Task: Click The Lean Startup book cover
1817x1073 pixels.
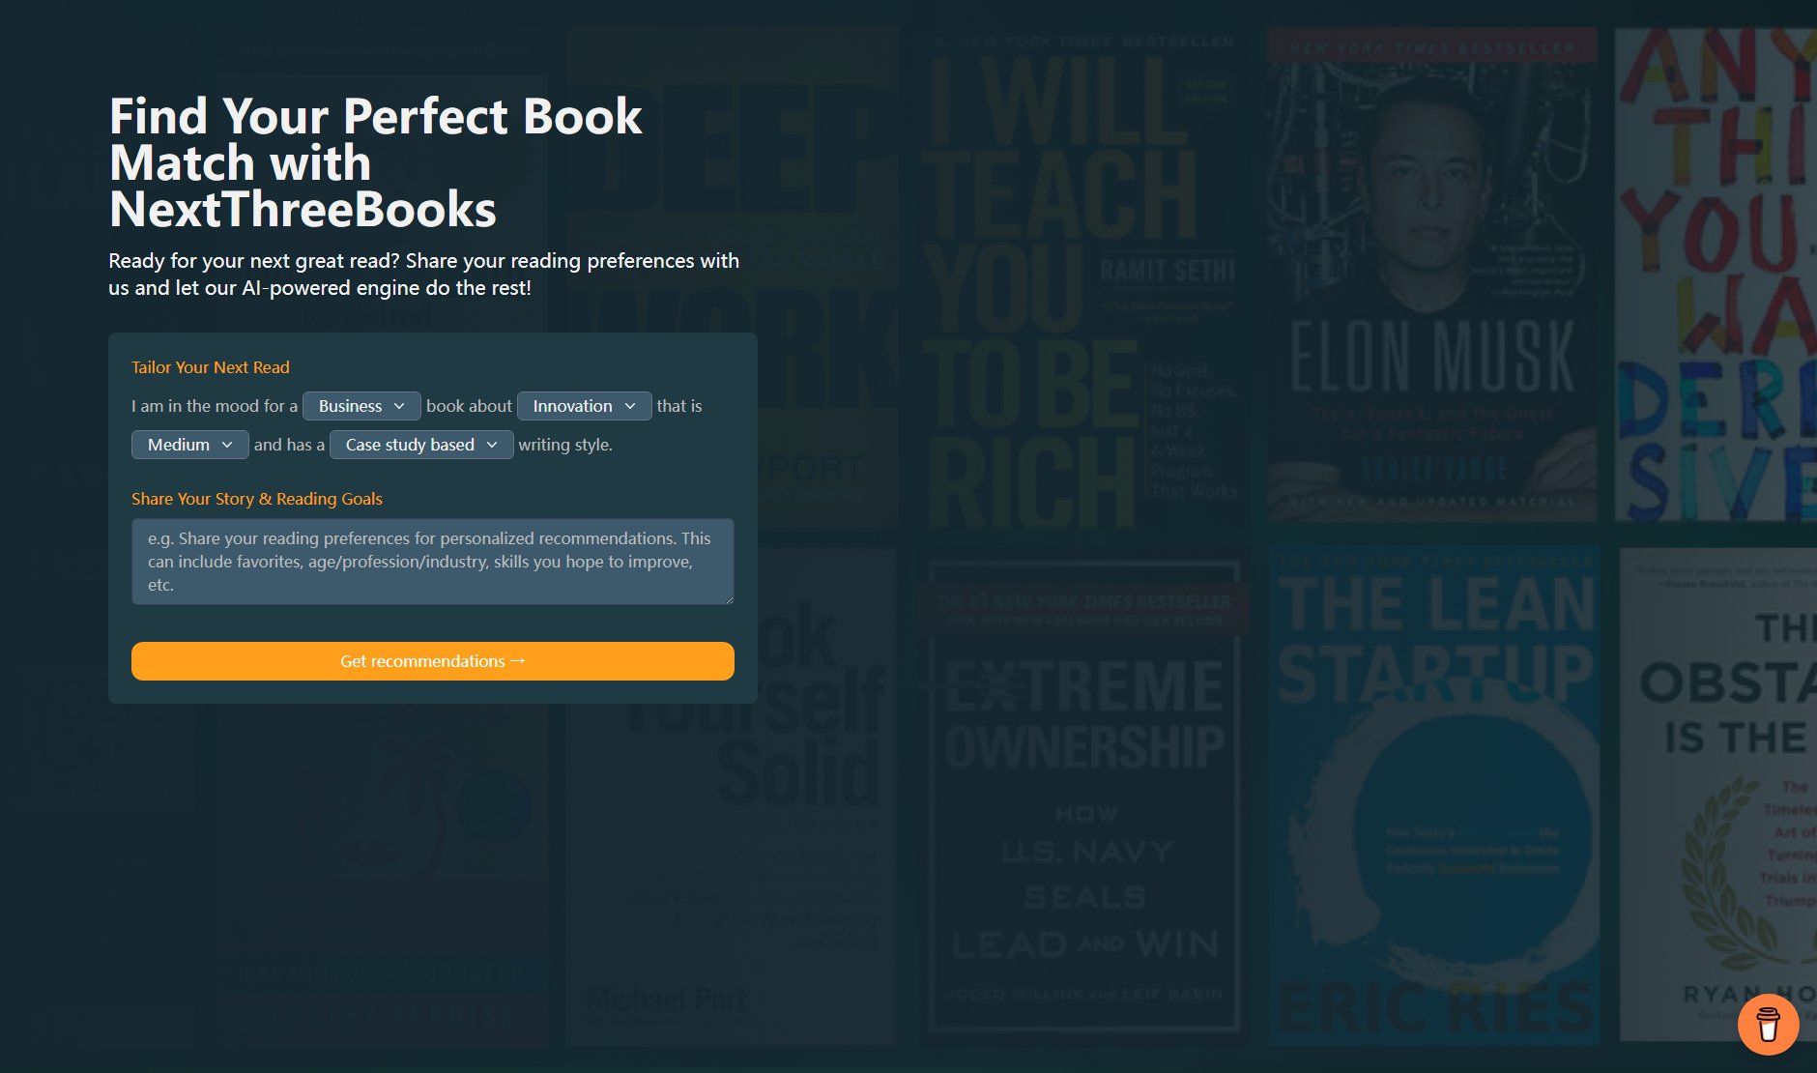Action: click(1434, 797)
